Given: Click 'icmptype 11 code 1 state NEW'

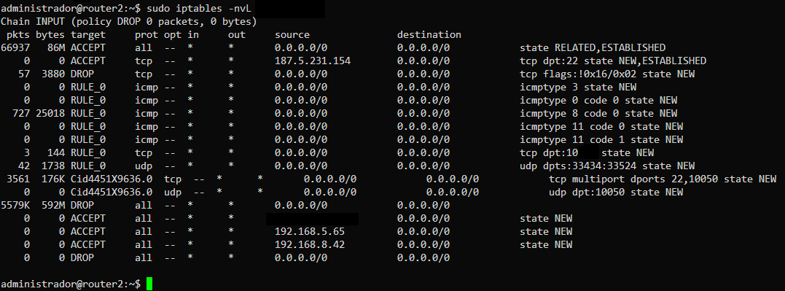Looking at the screenshot, I should click(601, 139).
